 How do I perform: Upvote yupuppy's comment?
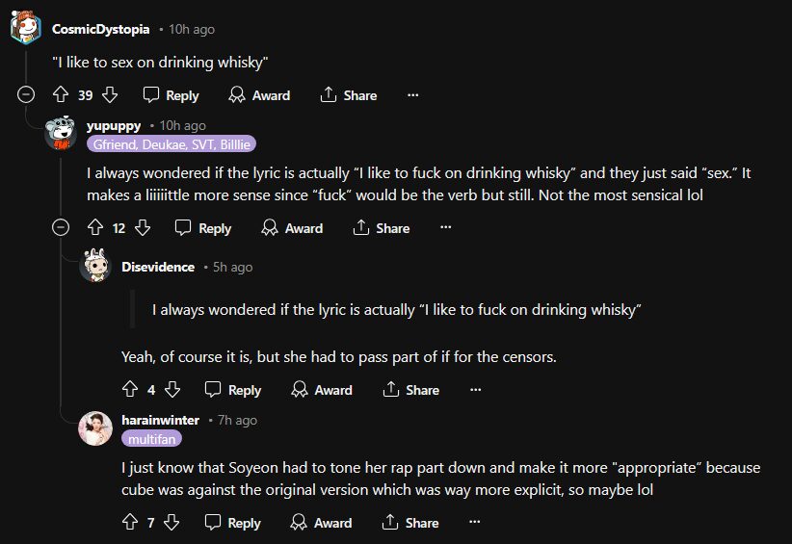click(94, 228)
